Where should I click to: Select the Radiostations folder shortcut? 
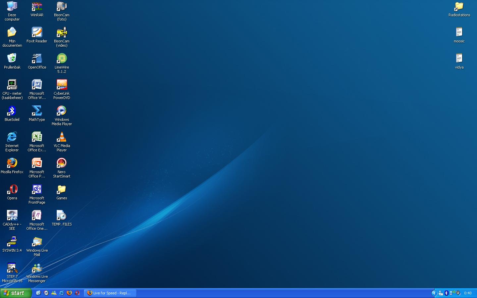[x=459, y=9]
